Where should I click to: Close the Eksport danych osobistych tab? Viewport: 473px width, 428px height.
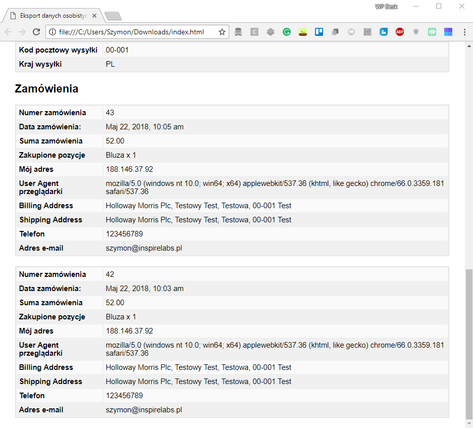point(94,16)
